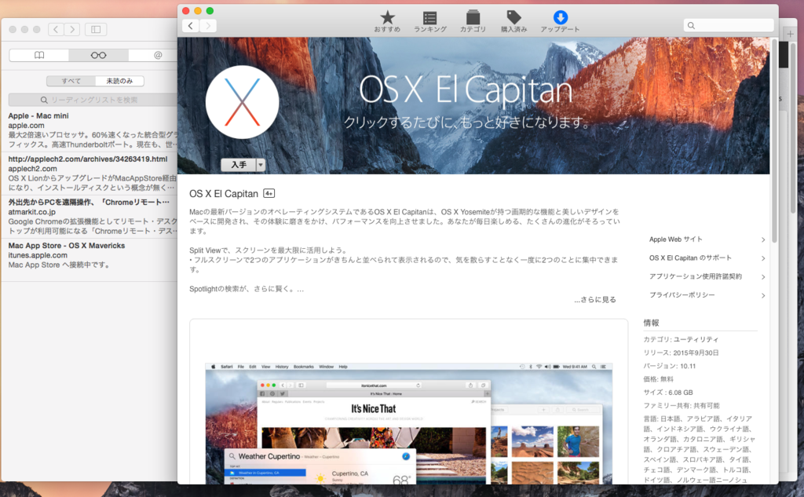Viewport: 804px width, 497px height.
Task: Go back in App Store
Action: click(x=190, y=26)
